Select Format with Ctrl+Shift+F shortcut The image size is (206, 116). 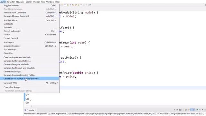[x=30, y=35]
